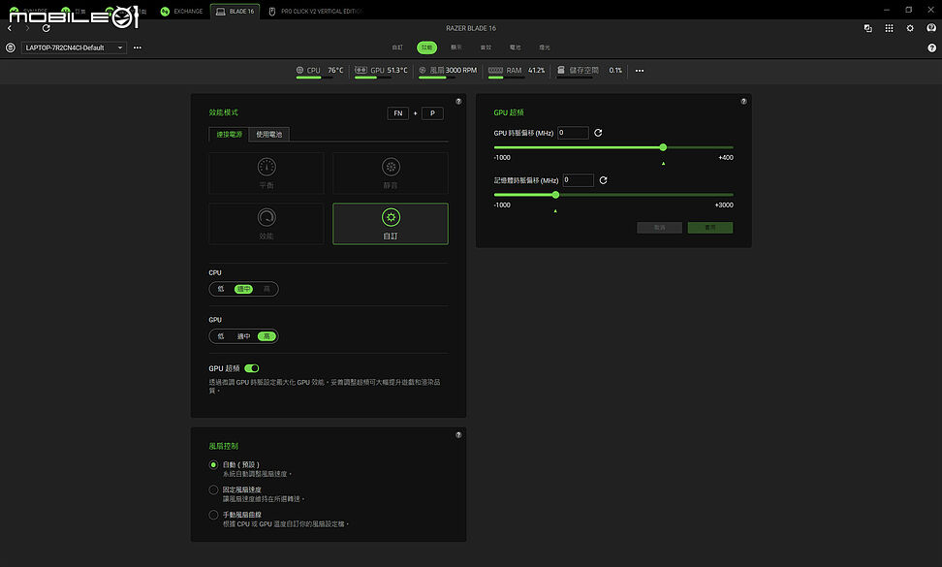The height and width of the screenshot is (567, 942).
Task: Click the green apply button in GPU overclock
Action: (710, 228)
